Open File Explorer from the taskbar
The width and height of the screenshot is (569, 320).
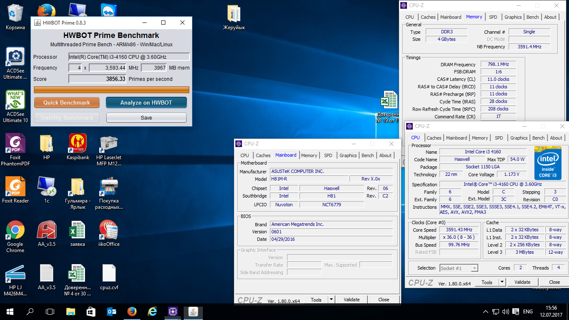point(71,311)
